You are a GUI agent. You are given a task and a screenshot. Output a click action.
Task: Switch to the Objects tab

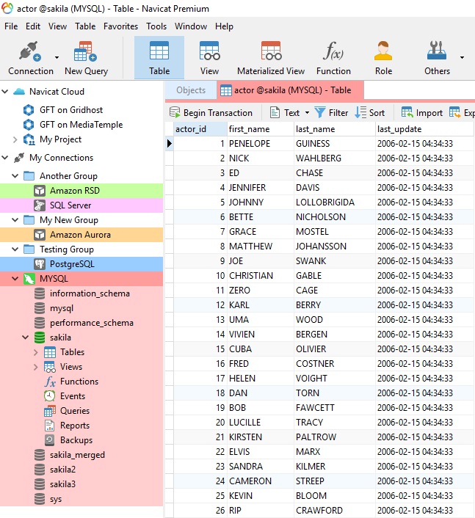click(x=191, y=90)
